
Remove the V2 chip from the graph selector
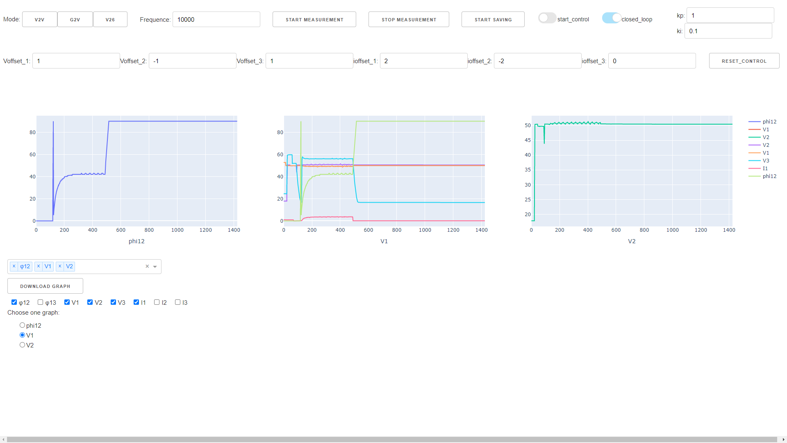[60, 266]
